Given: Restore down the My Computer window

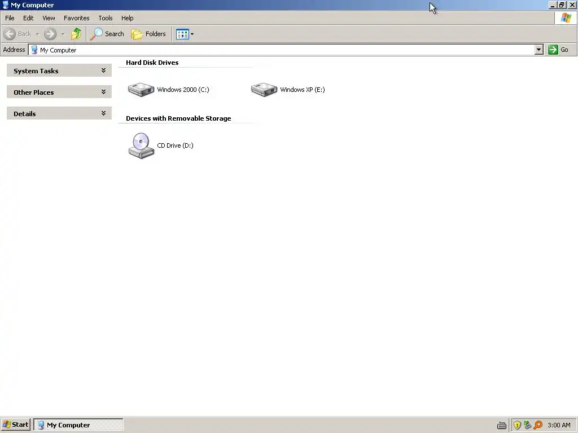Looking at the screenshot, I should 562,5.
